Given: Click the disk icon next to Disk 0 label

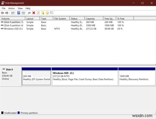Looking at the screenshot, I should [4, 69].
